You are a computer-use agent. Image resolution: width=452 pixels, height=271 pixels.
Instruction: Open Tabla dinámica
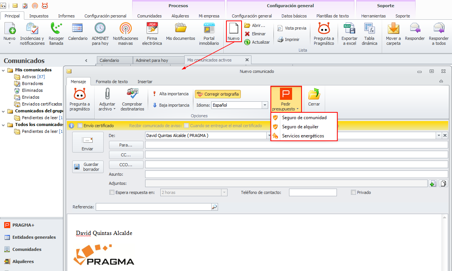[369, 34]
